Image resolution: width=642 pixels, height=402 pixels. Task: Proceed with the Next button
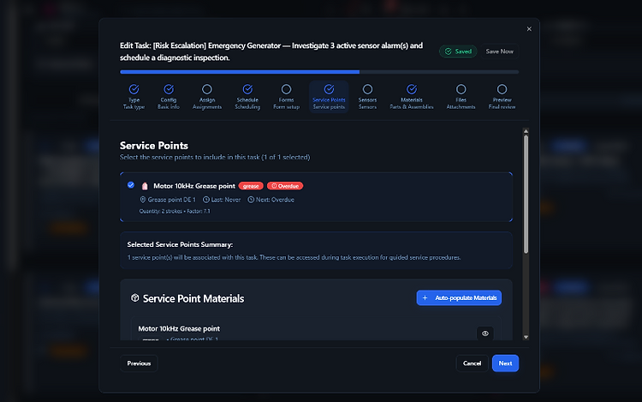coord(505,363)
